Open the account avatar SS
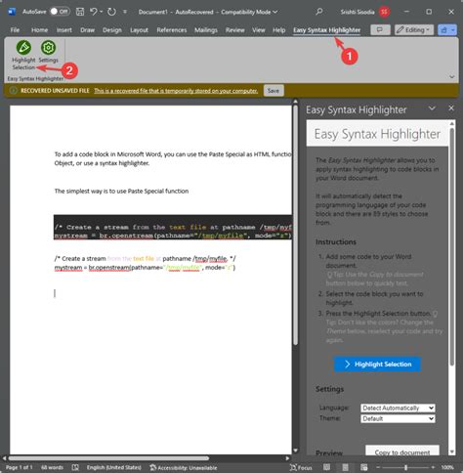 [x=385, y=12]
